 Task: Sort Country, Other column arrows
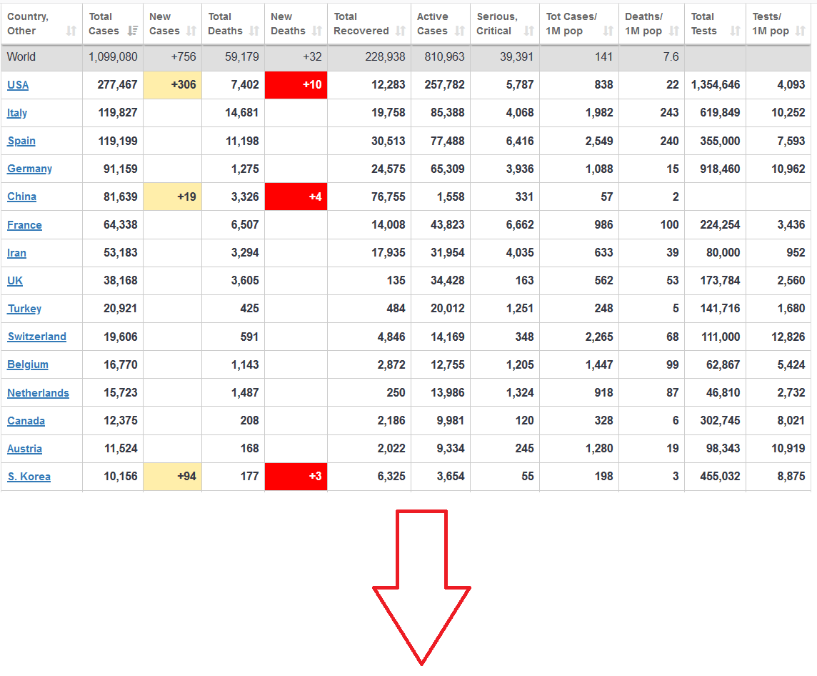[x=71, y=31]
